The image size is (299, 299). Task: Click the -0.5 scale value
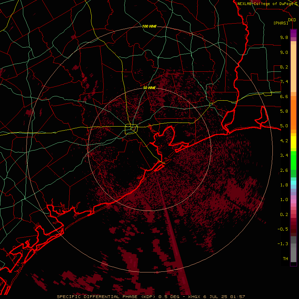[x=283, y=229]
